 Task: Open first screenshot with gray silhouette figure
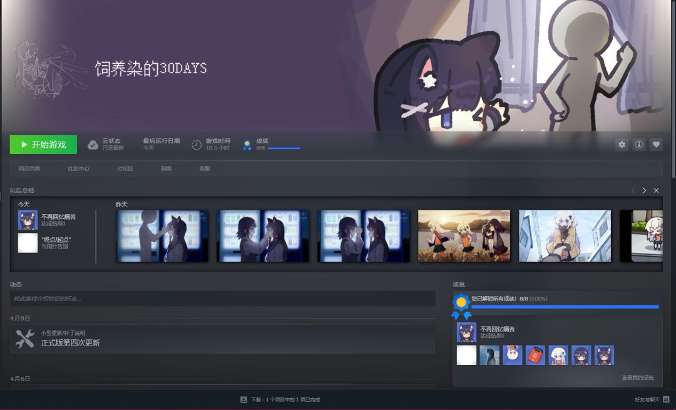163,236
